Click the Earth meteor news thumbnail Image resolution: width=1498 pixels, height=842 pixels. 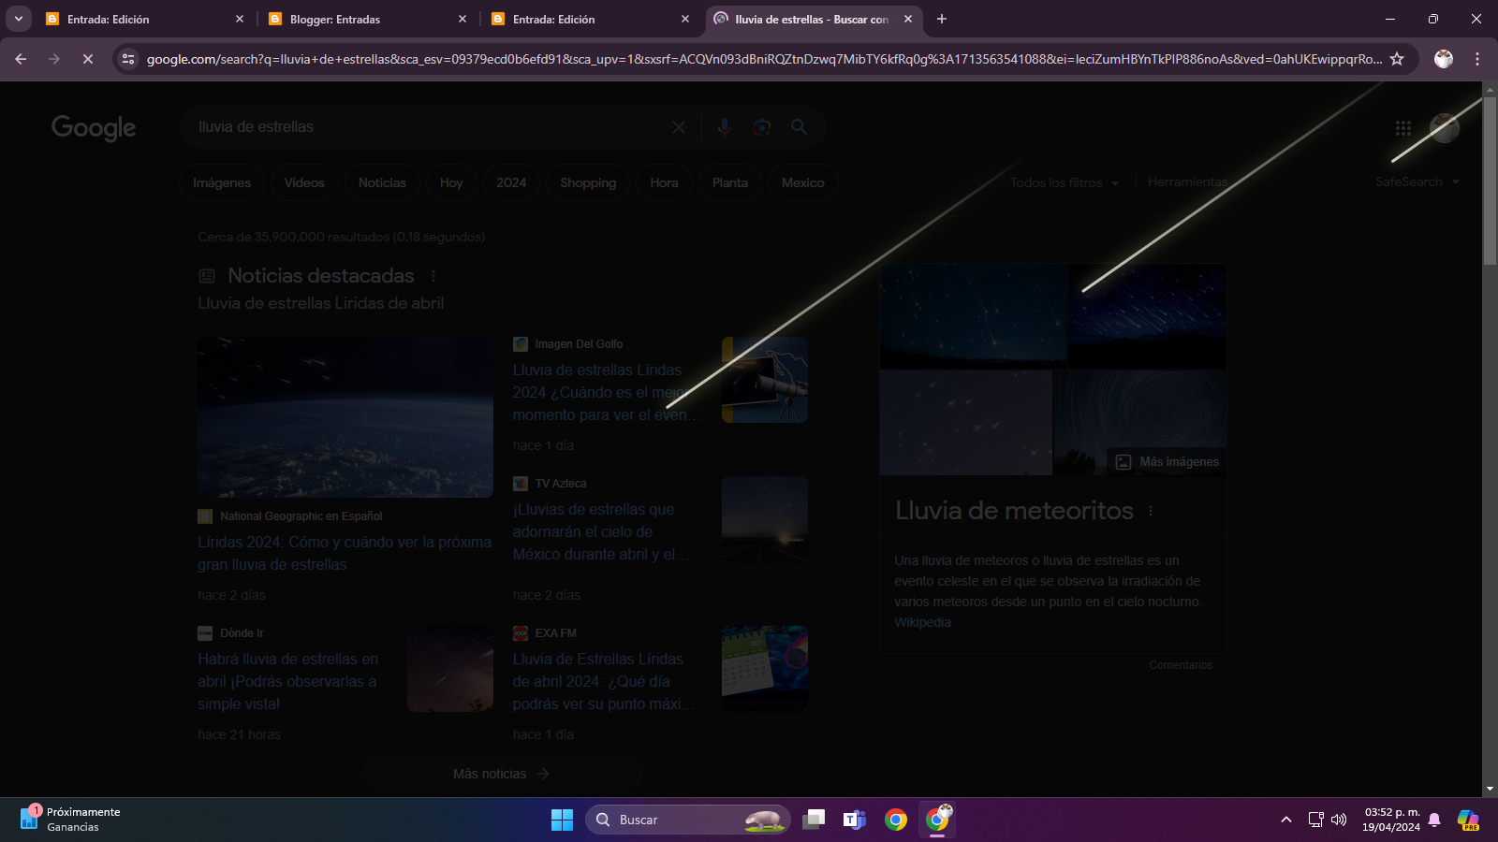pos(345,417)
